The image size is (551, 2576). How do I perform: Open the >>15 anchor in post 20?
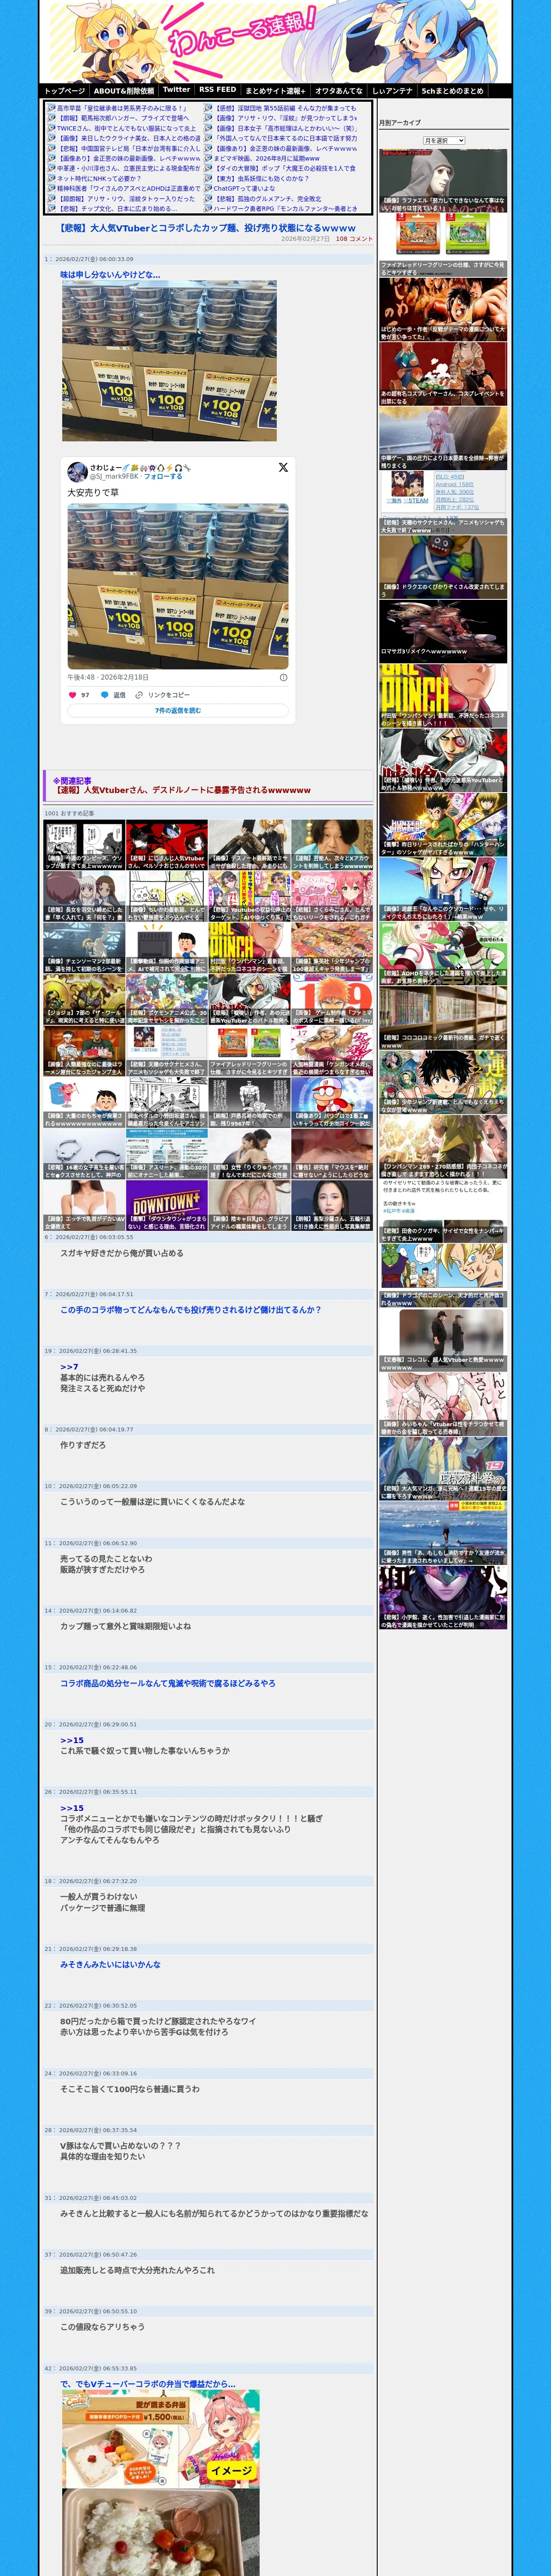click(x=72, y=1740)
